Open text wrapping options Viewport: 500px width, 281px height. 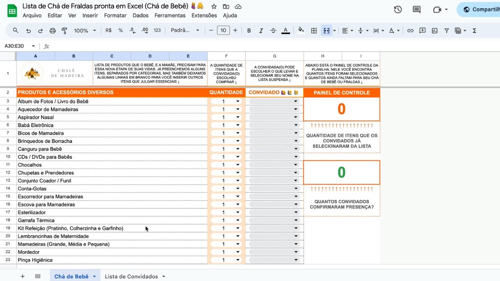(x=378, y=30)
